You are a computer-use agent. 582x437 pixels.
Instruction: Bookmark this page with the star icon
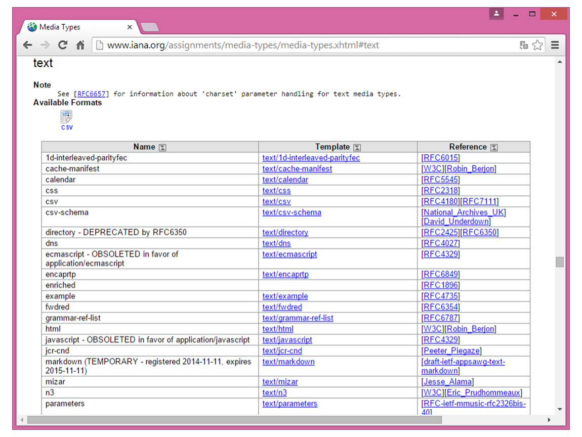pyautogui.click(x=537, y=45)
